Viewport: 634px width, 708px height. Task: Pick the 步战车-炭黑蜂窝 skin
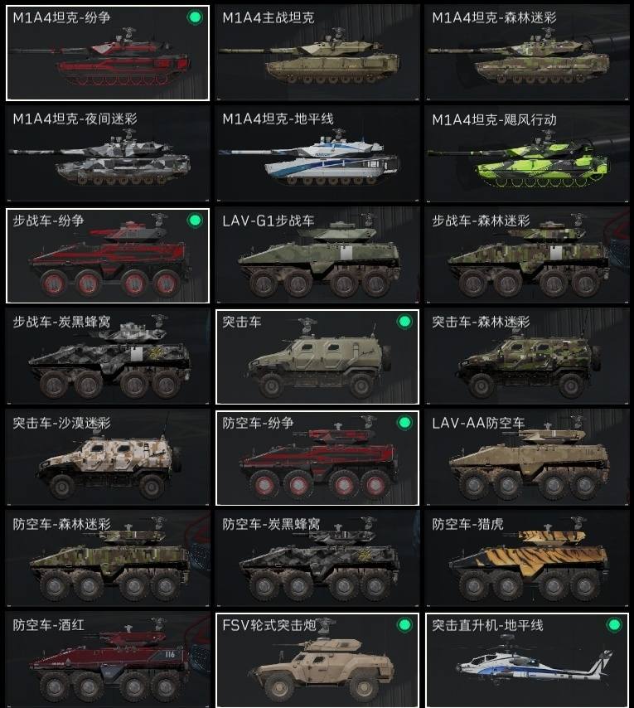108,356
